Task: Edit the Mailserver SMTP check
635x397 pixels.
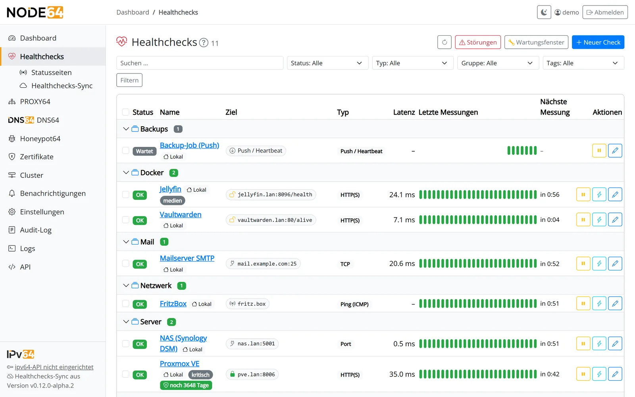Action: point(615,264)
